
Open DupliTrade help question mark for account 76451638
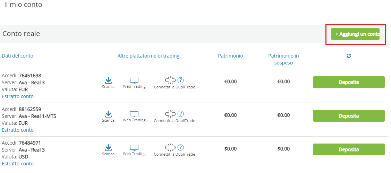click(x=180, y=80)
